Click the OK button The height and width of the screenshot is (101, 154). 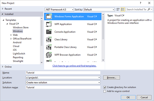point(128,97)
